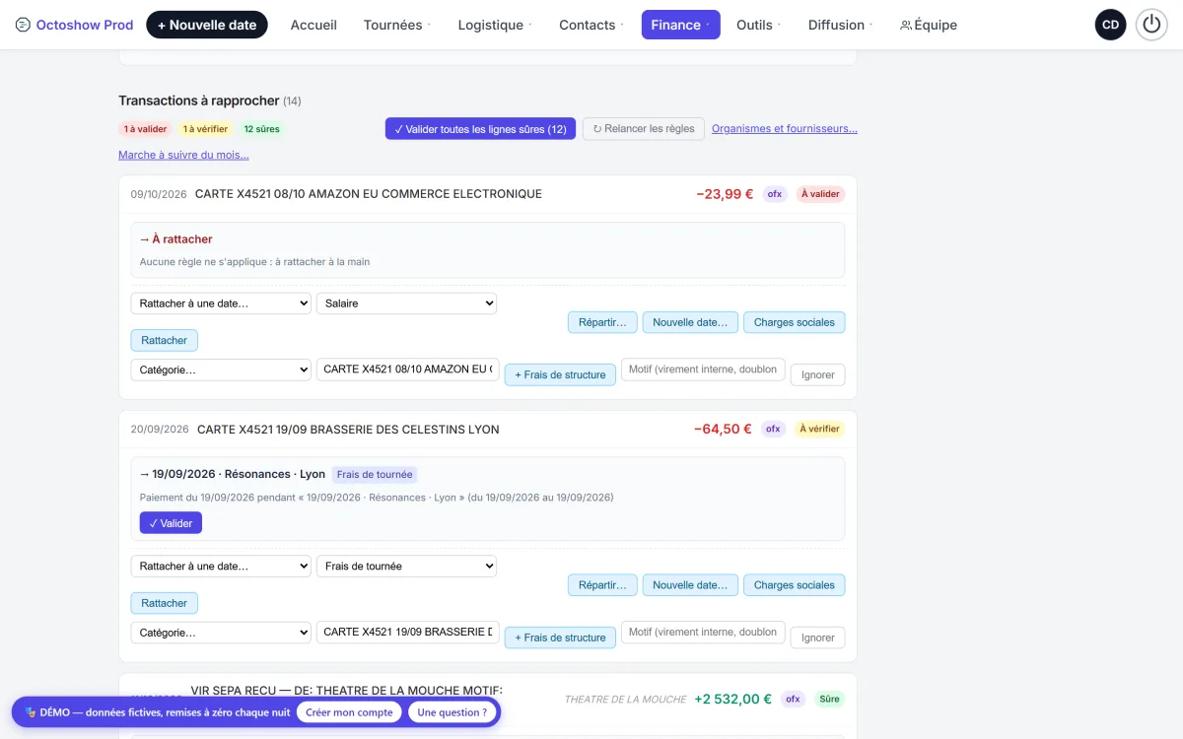This screenshot has height=739, width=1183.
Task: Click 'Créer mon compte' in demo banner
Action: [x=349, y=712]
